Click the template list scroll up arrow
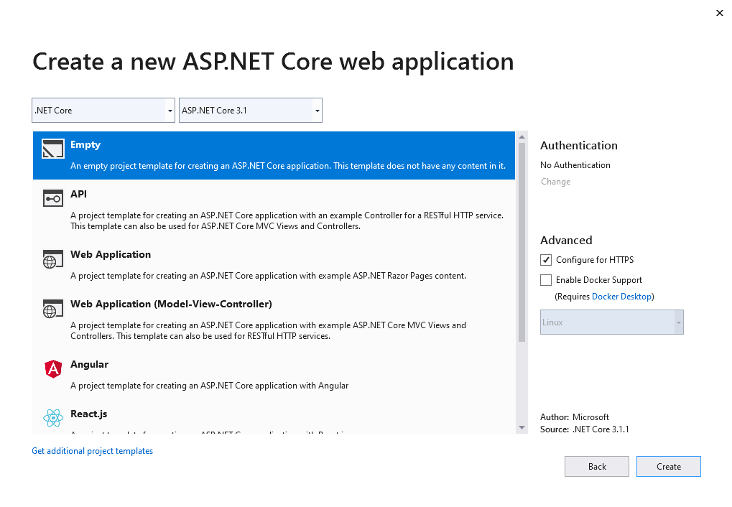732x507 pixels. [522, 136]
